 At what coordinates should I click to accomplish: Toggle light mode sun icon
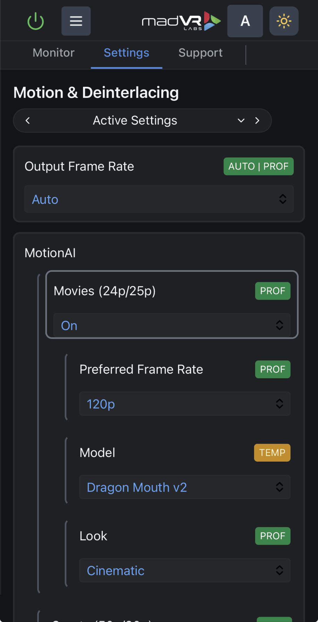(284, 21)
